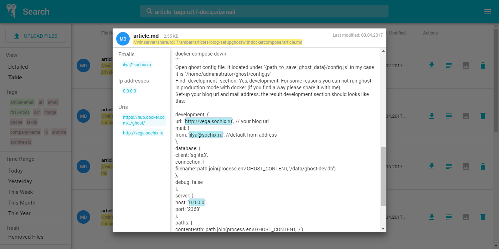Open http://vega.sochix.ru in Uris list
This screenshot has height=249, width=499.
click(x=143, y=133)
